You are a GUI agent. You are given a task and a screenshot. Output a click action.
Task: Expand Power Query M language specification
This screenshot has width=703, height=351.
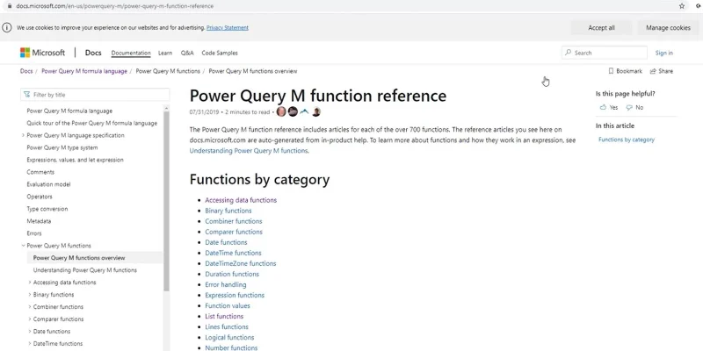tap(23, 135)
